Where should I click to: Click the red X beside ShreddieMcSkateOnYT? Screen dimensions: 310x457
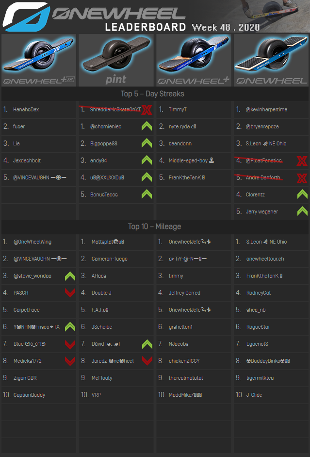[x=147, y=110]
